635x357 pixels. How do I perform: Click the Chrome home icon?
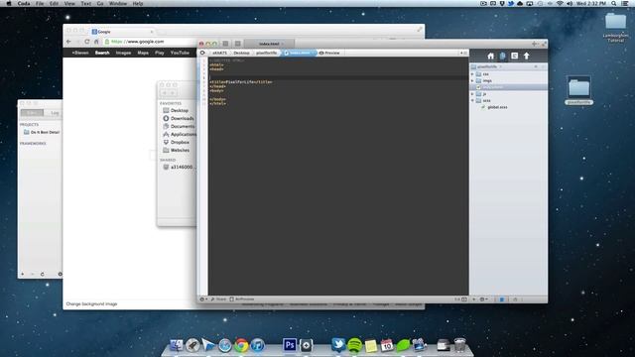pyautogui.click(x=96, y=42)
